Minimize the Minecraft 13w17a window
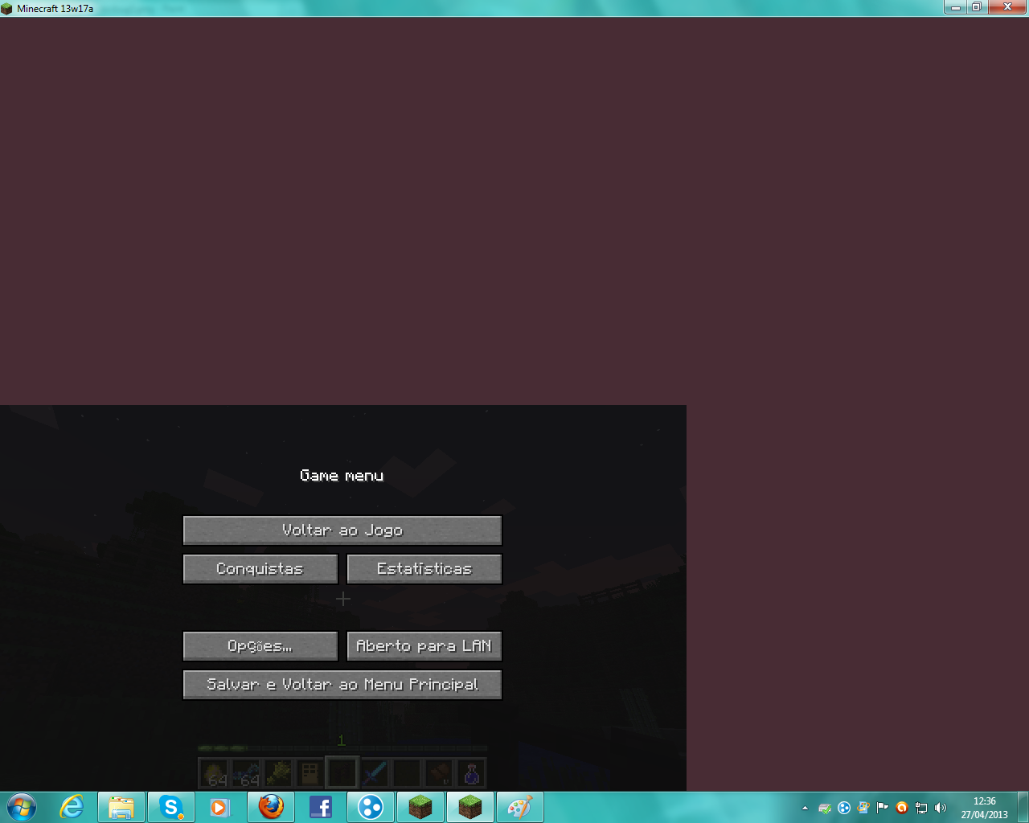 956,7
